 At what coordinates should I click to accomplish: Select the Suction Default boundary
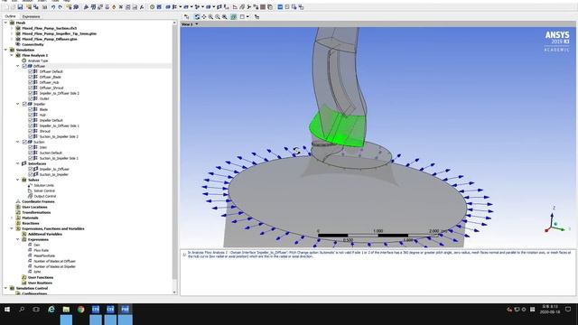coord(51,153)
